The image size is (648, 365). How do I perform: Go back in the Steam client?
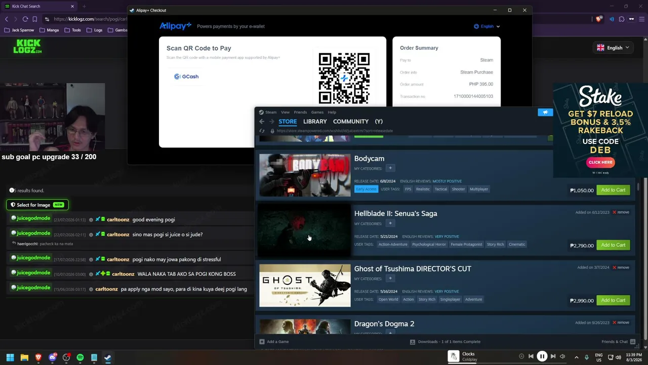tap(262, 122)
